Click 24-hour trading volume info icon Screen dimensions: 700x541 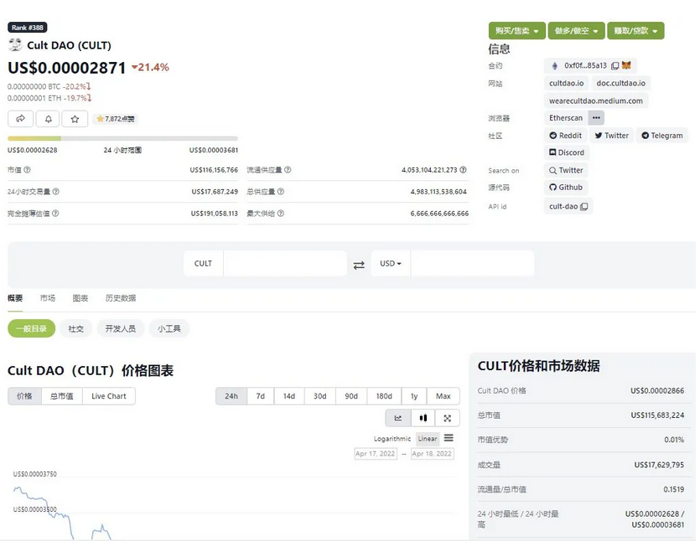tap(56, 191)
